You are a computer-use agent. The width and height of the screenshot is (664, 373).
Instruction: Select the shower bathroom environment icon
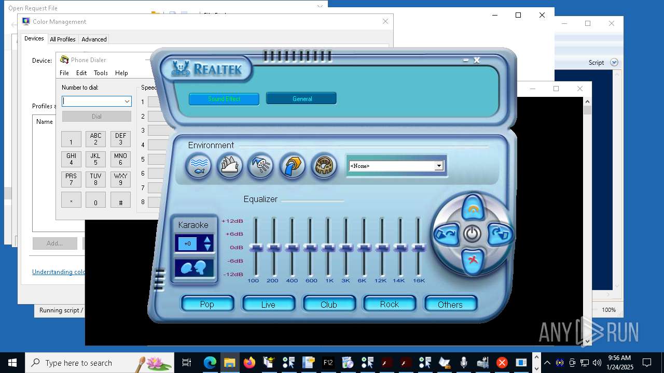[260, 167]
